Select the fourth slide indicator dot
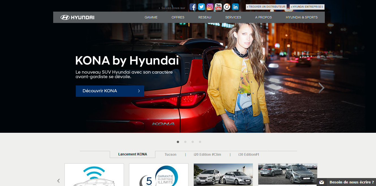 coord(200,142)
